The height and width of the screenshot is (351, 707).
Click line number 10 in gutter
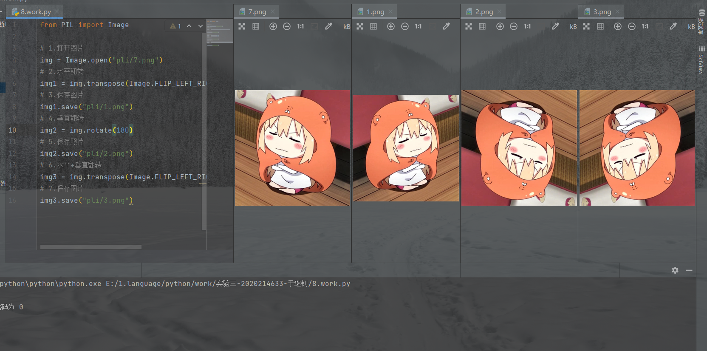(12, 130)
